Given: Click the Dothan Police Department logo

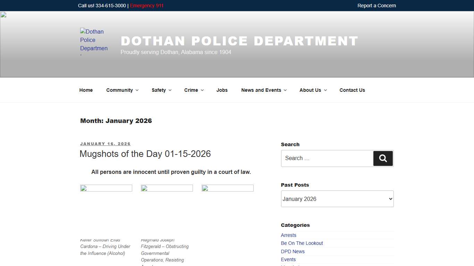Looking at the screenshot, I should 94,42.
